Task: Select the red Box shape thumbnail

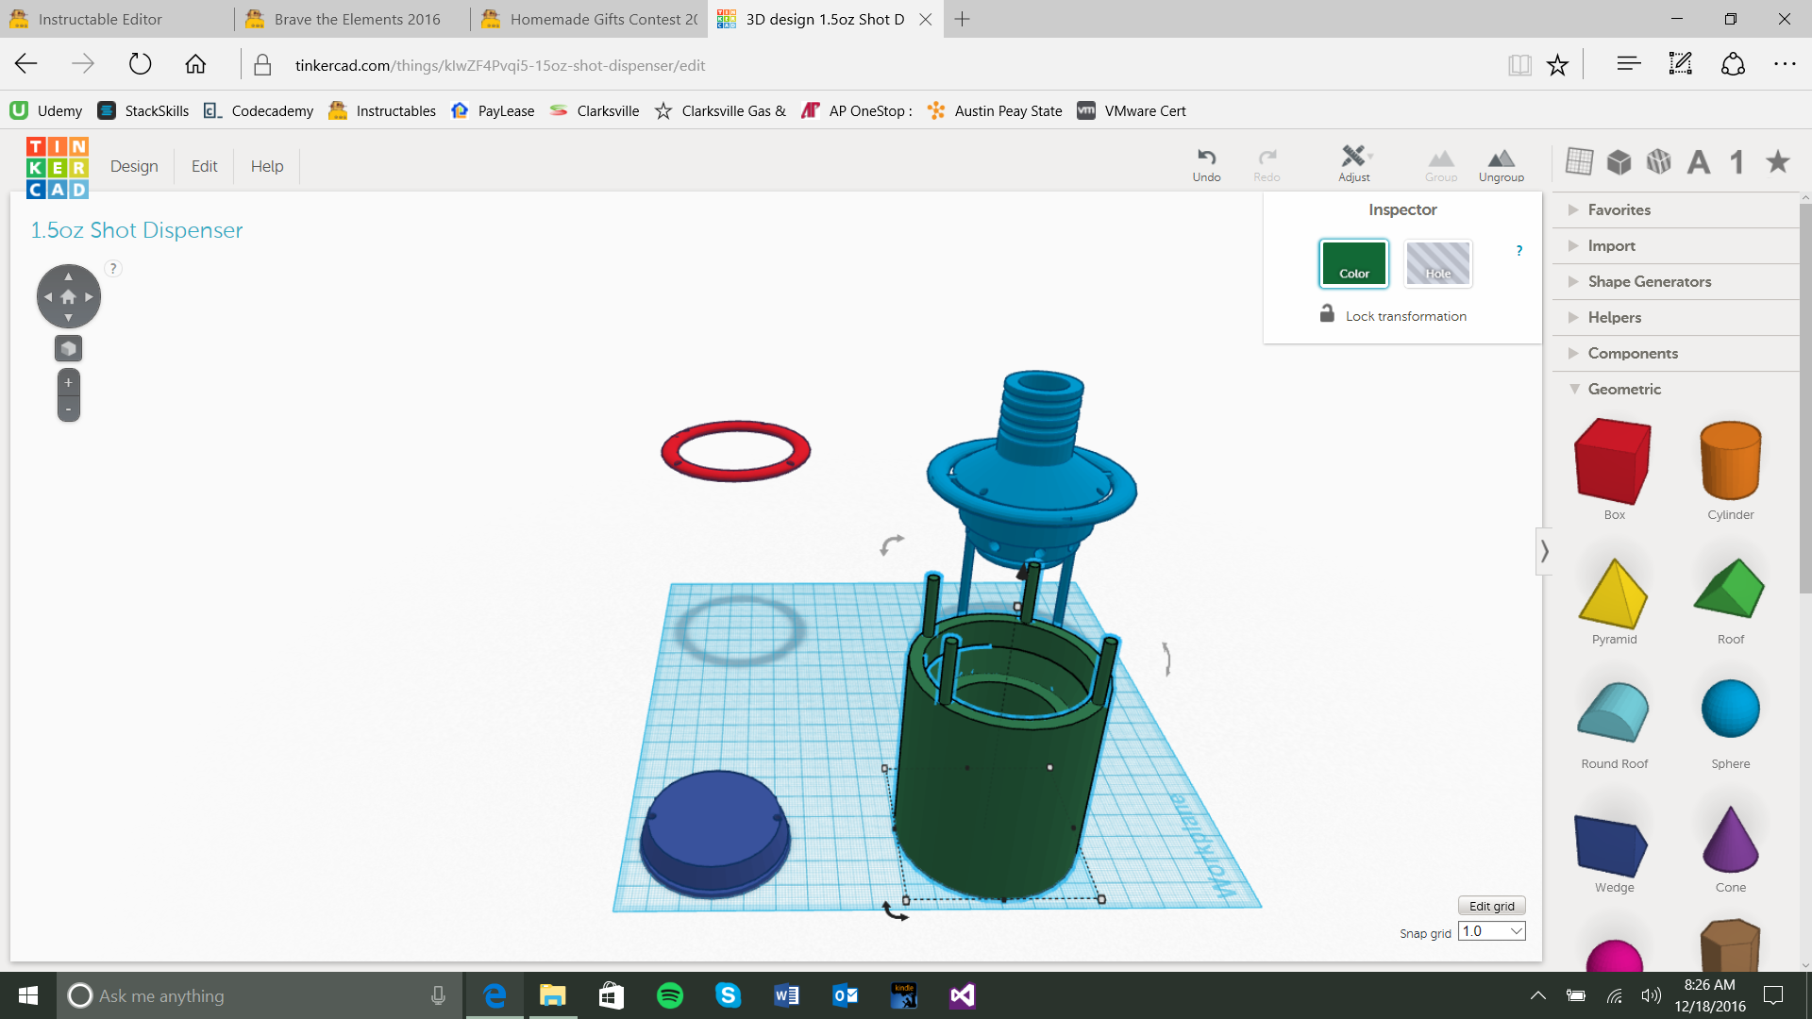Action: 1614,462
